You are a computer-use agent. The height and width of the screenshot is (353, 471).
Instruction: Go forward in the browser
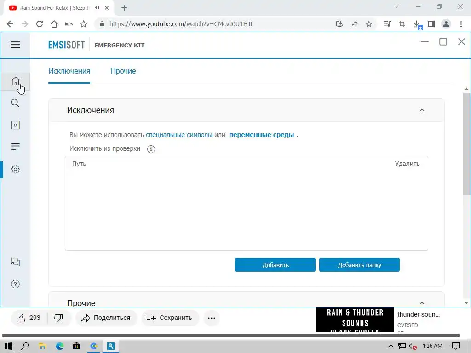click(25, 24)
